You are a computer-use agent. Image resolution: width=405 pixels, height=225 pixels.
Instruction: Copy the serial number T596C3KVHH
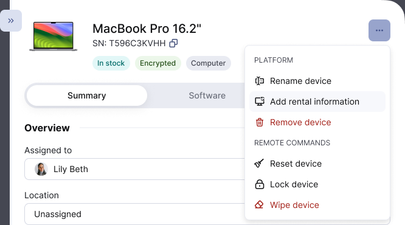coord(173,43)
